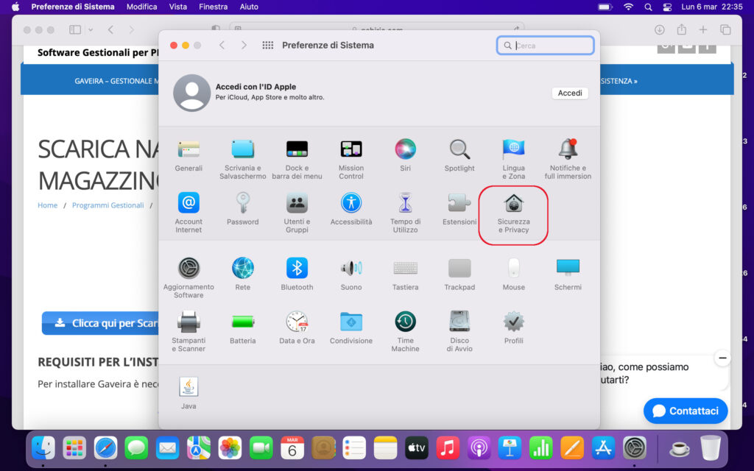The image size is (754, 471).
Task: Open Mouse preferences
Action: point(513,274)
